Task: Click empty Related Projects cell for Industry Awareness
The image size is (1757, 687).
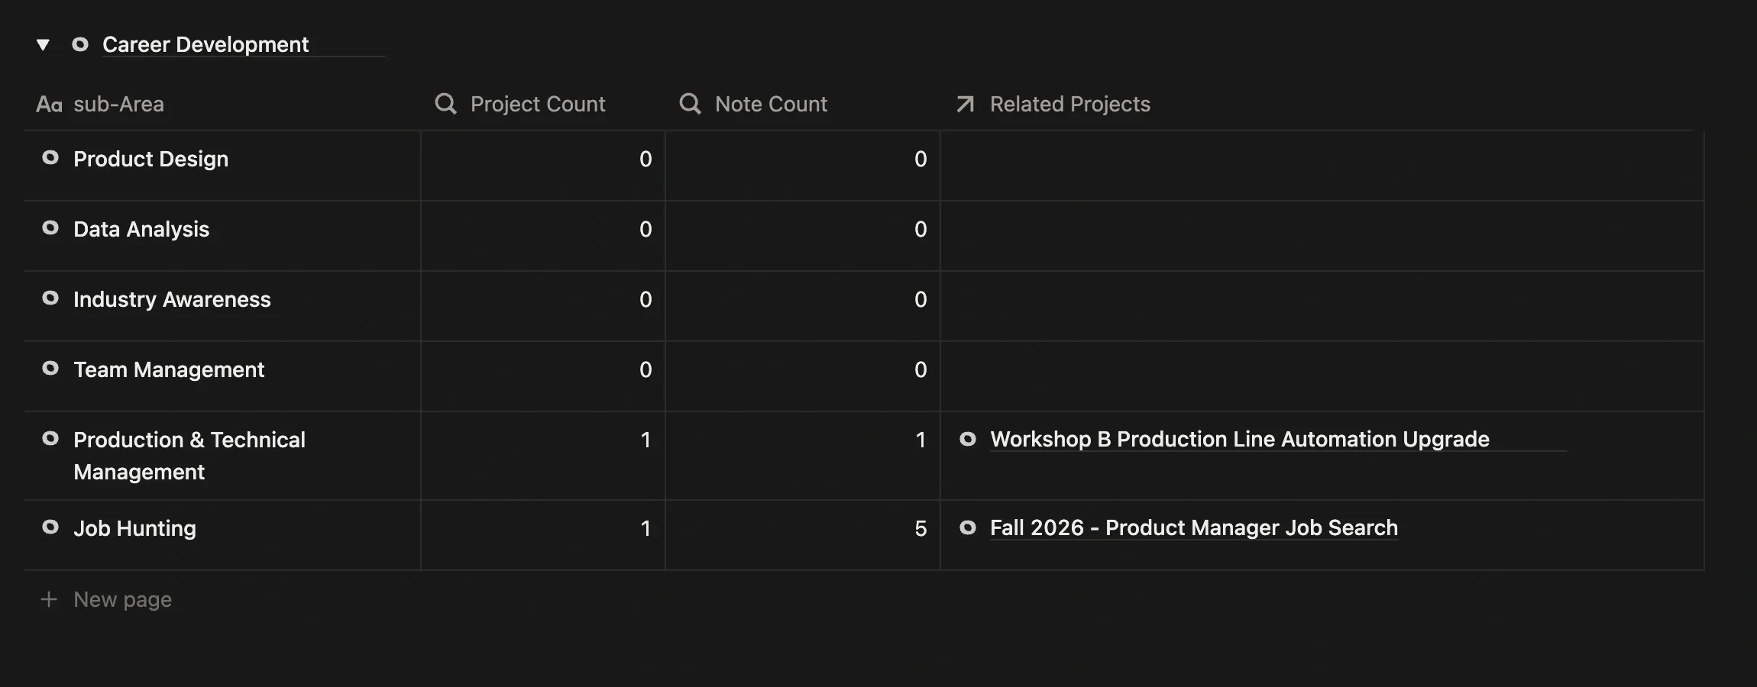Action: [x=1322, y=306]
